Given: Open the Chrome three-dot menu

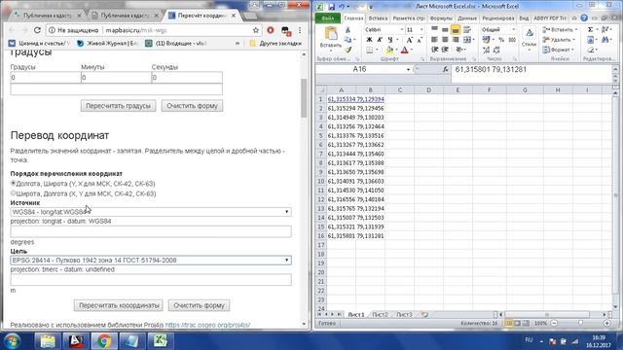Looking at the screenshot, I should coord(300,30).
